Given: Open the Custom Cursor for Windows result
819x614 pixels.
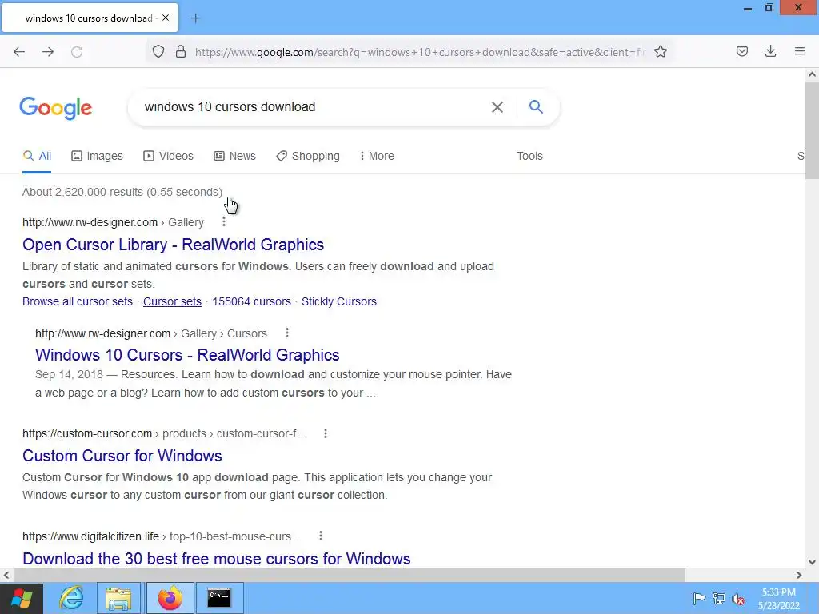Looking at the screenshot, I should [x=122, y=456].
